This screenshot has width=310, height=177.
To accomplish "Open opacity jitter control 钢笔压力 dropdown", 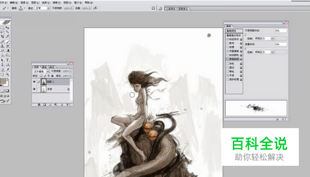I will [264, 39].
